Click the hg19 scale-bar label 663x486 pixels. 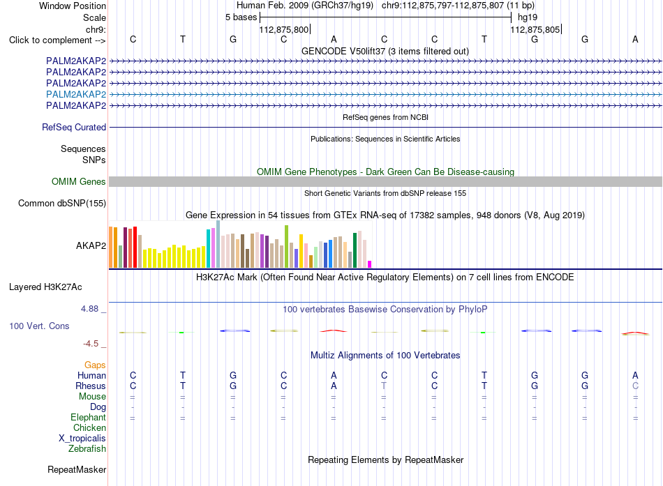[x=528, y=17]
